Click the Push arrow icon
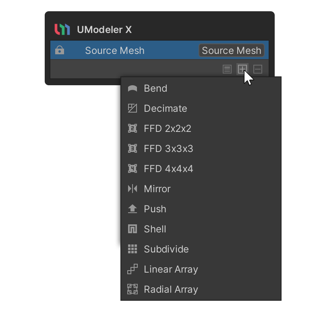The width and height of the screenshot is (319, 312). click(x=133, y=209)
